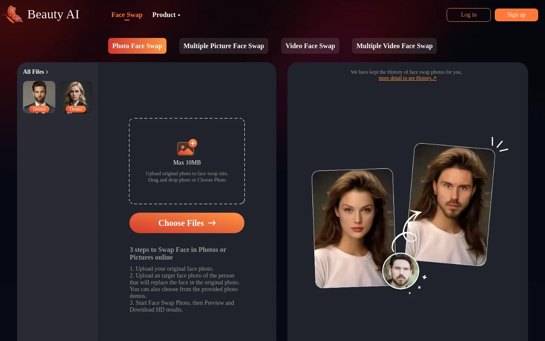545x341 pixels.
Task: Click the arrow on Choose Files button
Action: pyautogui.click(x=212, y=223)
